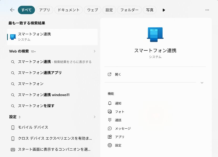Switch to the ウェブ filter tab
This screenshot has height=157, width=218.
coord(92,10)
